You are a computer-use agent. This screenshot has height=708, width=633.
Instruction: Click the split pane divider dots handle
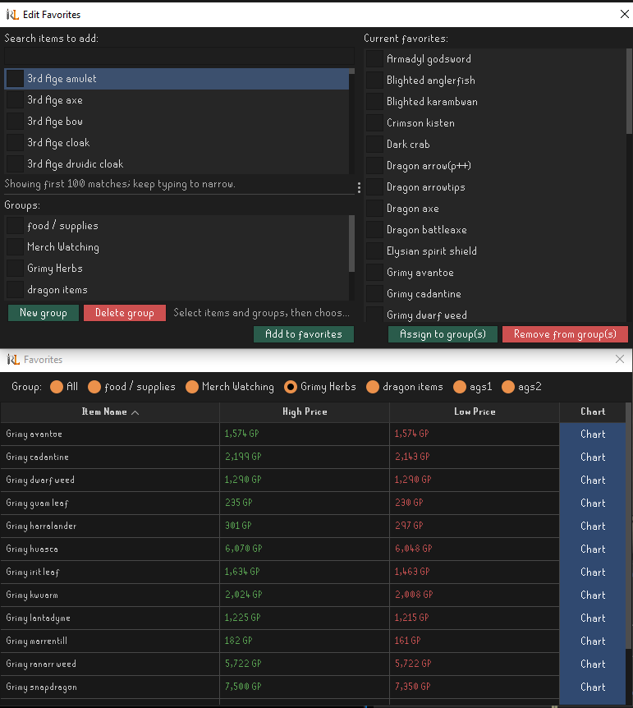[x=359, y=188]
